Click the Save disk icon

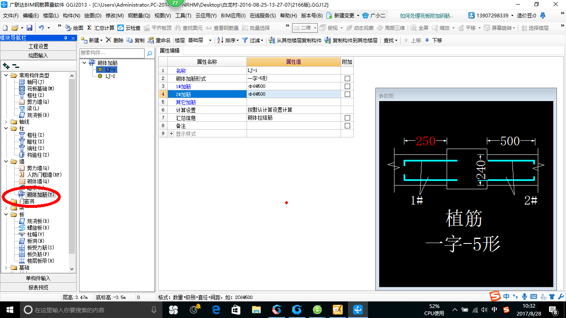pos(29,28)
